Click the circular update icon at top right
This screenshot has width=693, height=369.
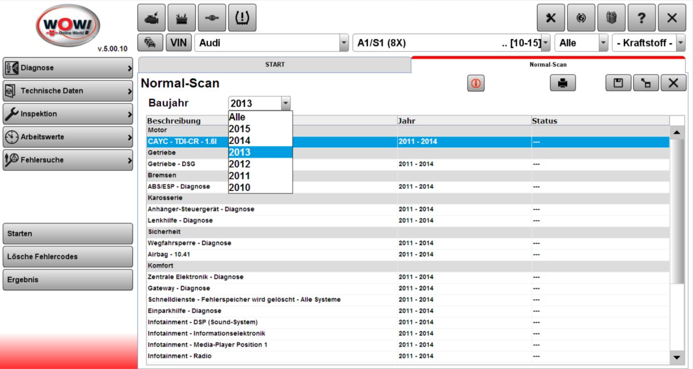pyautogui.click(x=581, y=18)
